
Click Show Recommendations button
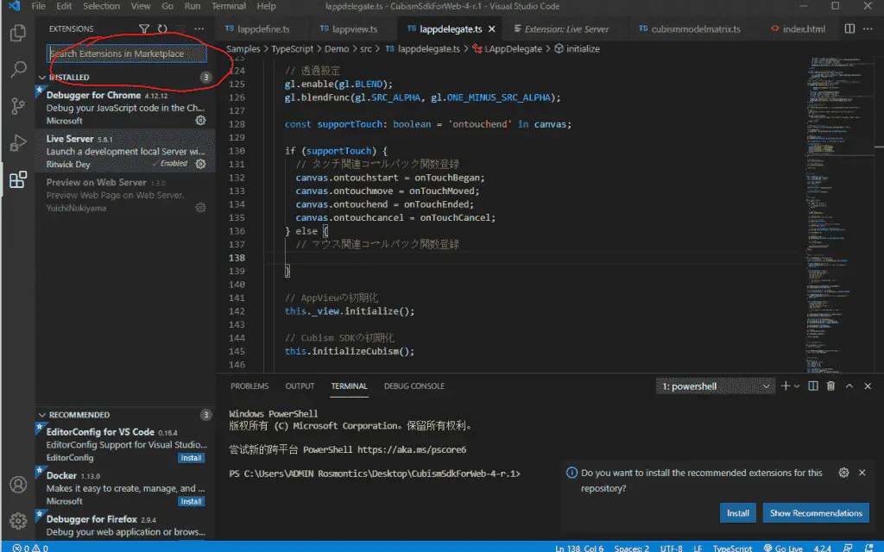pos(816,513)
